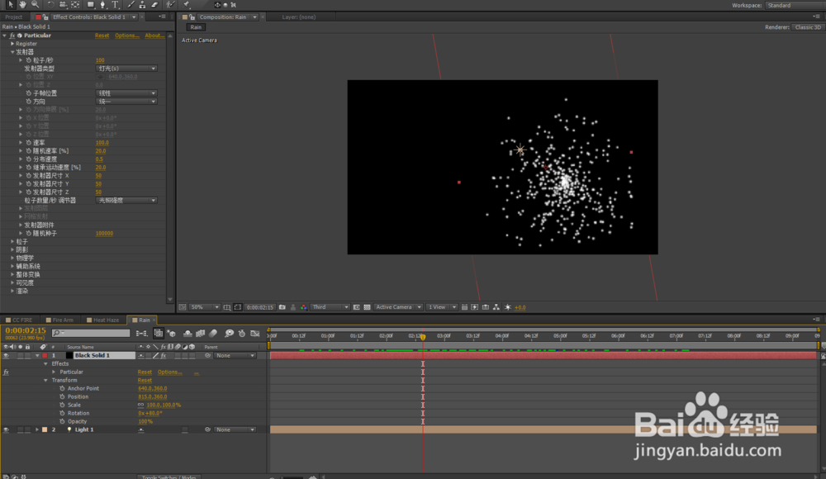Enable motion blur for the composition

pos(212,334)
